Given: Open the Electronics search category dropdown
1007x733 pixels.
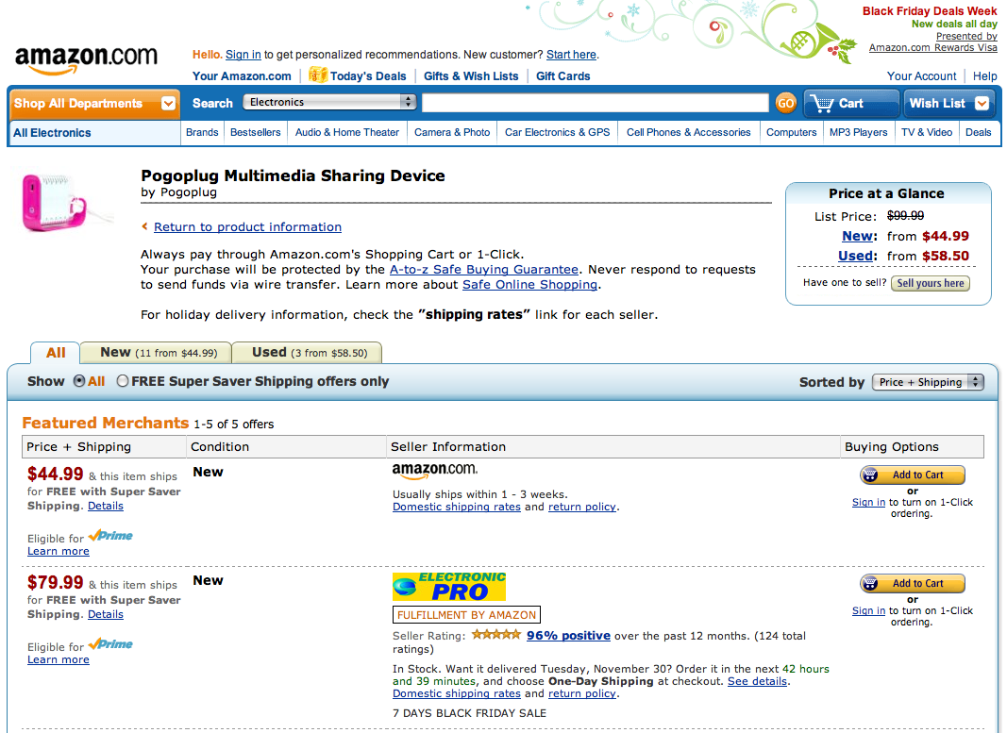Looking at the screenshot, I should [329, 102].
